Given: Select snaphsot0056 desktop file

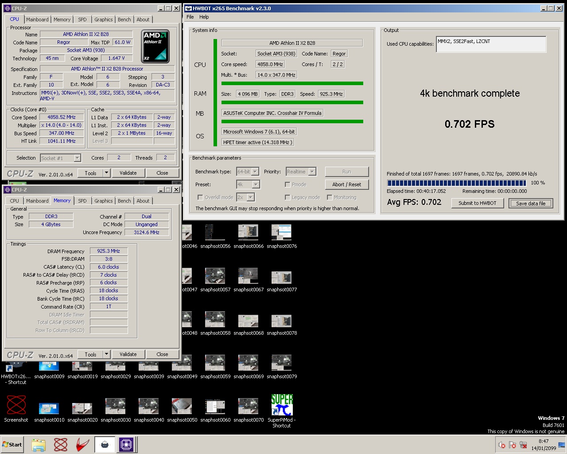Looking at the screenshot, I should pyautogui.click(x=215, y=236).
